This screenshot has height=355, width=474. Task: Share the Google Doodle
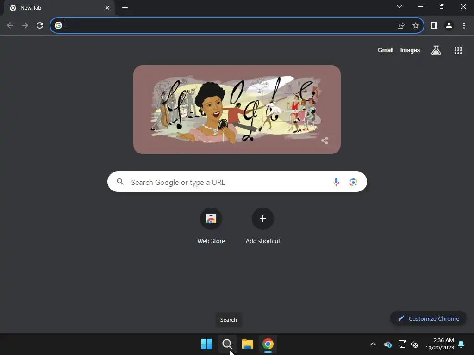pyautogui.click(x=324, y=141)
